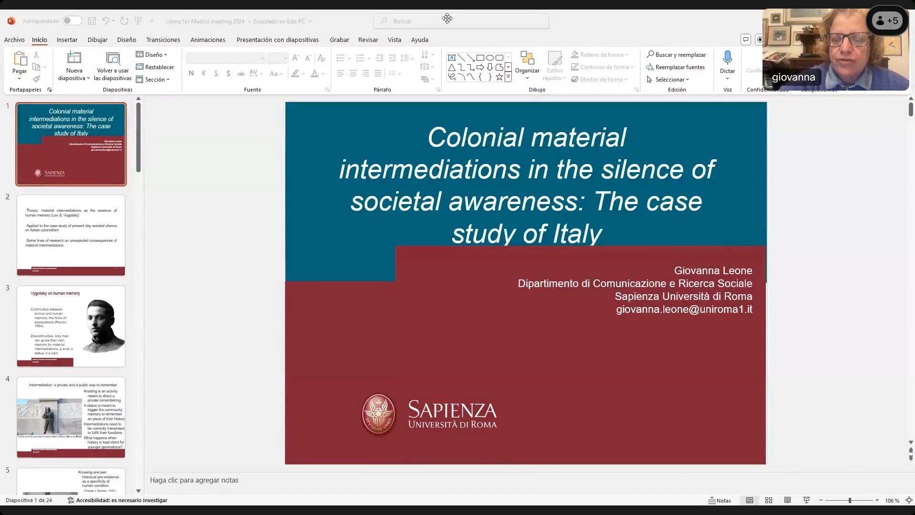Click the increase font size icon
Screen dimensions: 915x515
[295, 58]
